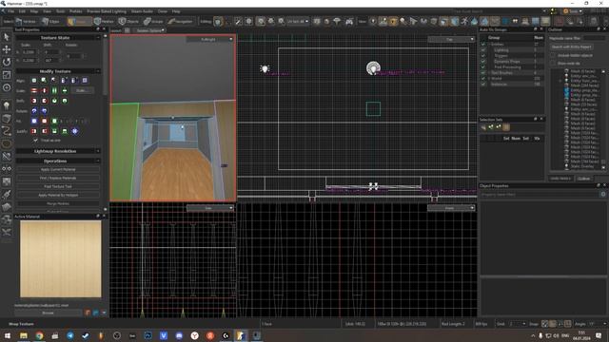Select the Translate (move) tool

(7, 49)
